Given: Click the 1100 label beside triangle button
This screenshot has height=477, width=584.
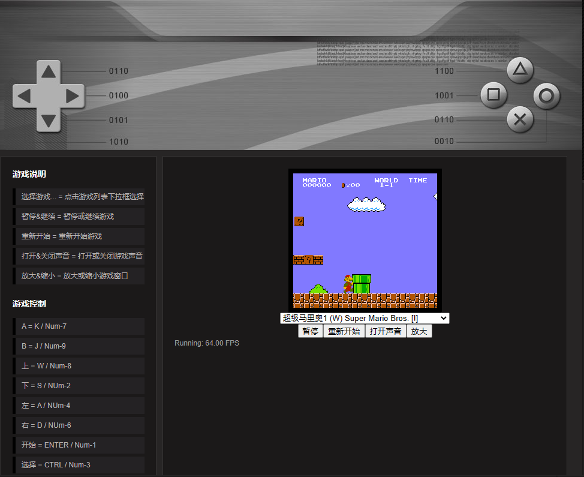Looking at the screenshot, I should [x=444, y=71].
